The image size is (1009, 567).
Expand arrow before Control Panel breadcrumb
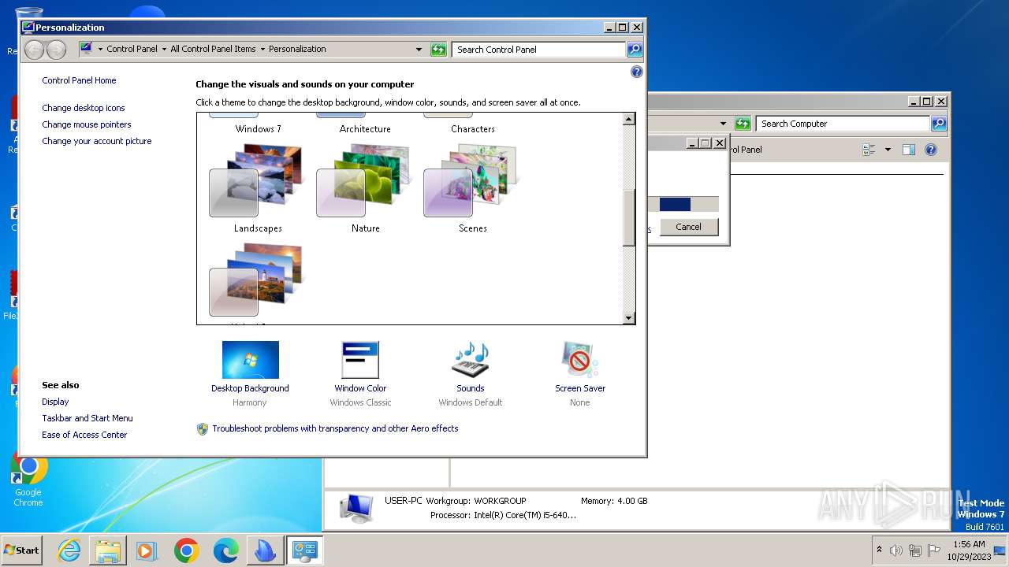click(x=100, y=49)
